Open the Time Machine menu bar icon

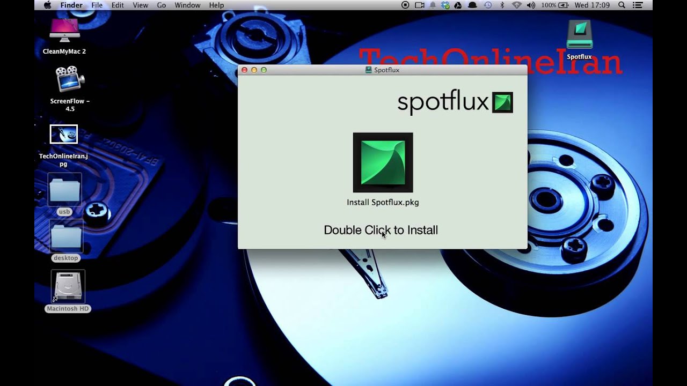(488, 5)
